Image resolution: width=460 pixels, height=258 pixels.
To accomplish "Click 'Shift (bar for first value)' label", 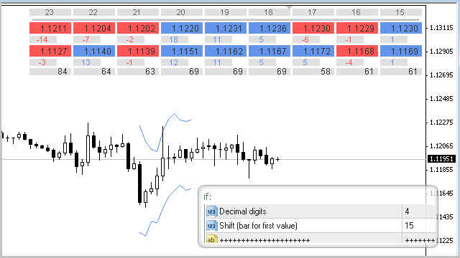I will [258, 226].
